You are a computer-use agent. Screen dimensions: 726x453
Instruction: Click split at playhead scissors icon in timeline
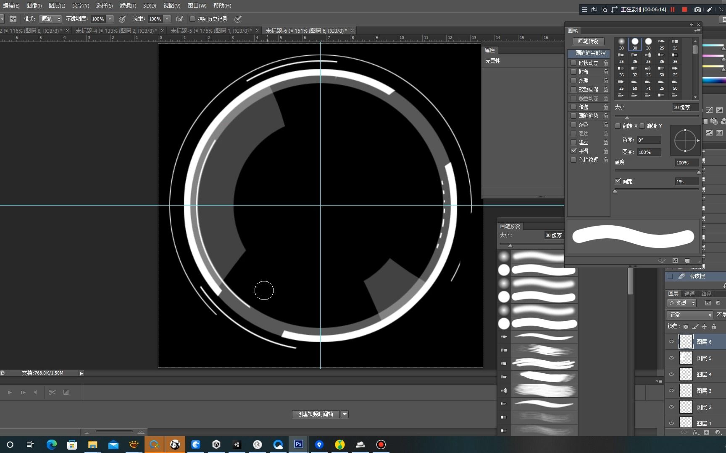pyautogui.click(x=52, y=392)
